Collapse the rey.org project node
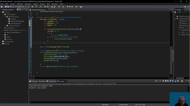This screenshot has width=190, height=106. (x=1, y=12)
